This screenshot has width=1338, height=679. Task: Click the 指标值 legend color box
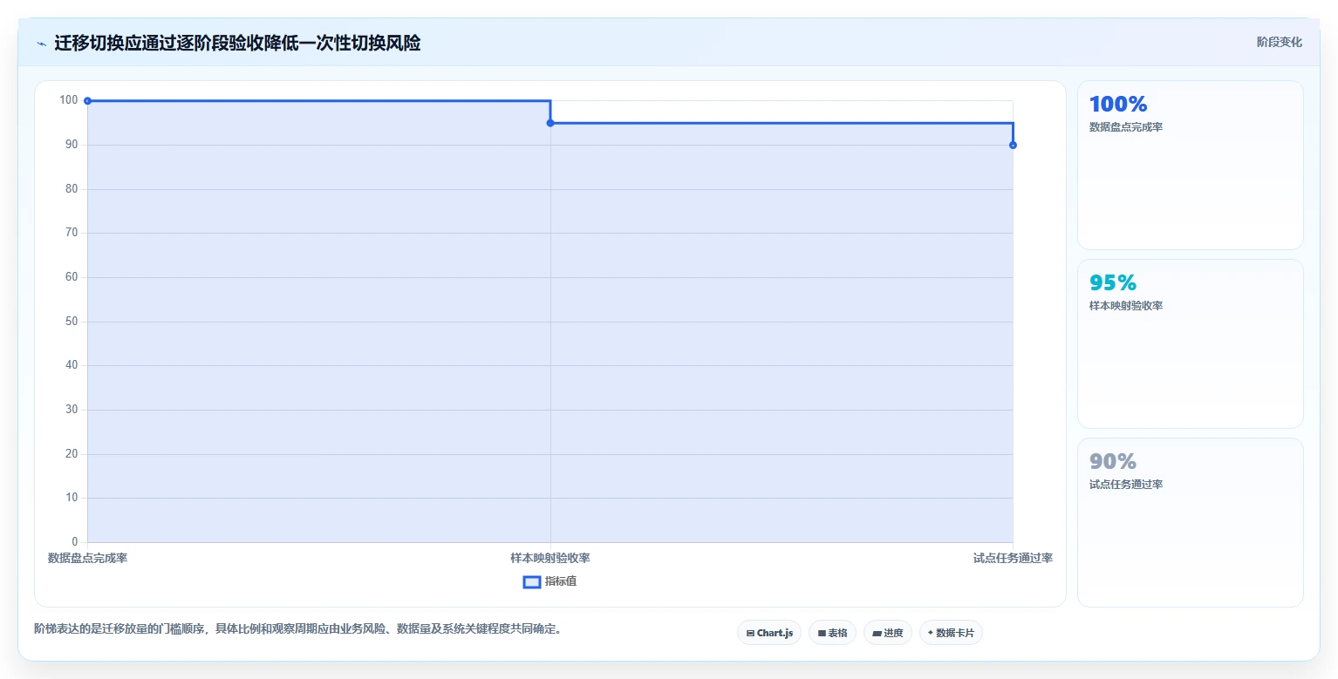tap(532, 582)
